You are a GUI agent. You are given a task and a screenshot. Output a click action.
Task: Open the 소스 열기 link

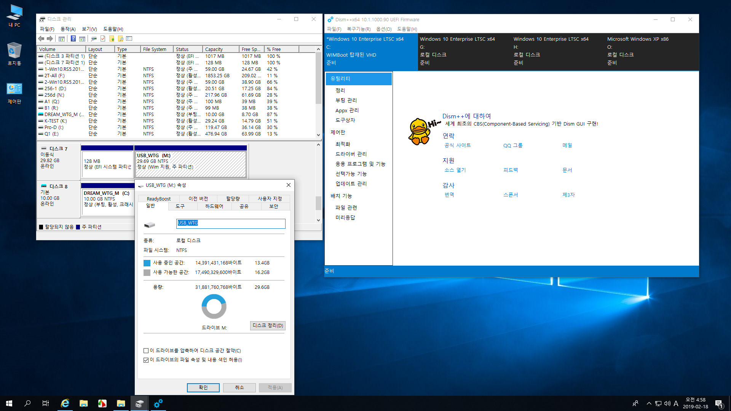[x=455, y=170]
